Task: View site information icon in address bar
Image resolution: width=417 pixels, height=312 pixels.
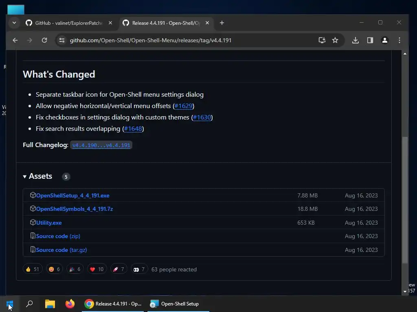Action: 62,40
